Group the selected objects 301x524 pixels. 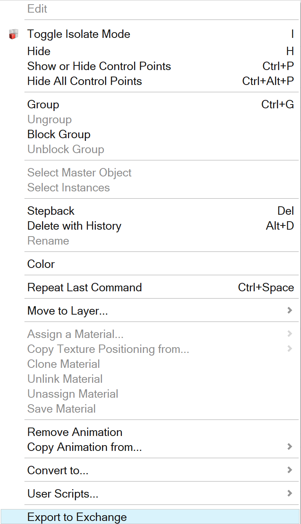(x=43, y=105)
